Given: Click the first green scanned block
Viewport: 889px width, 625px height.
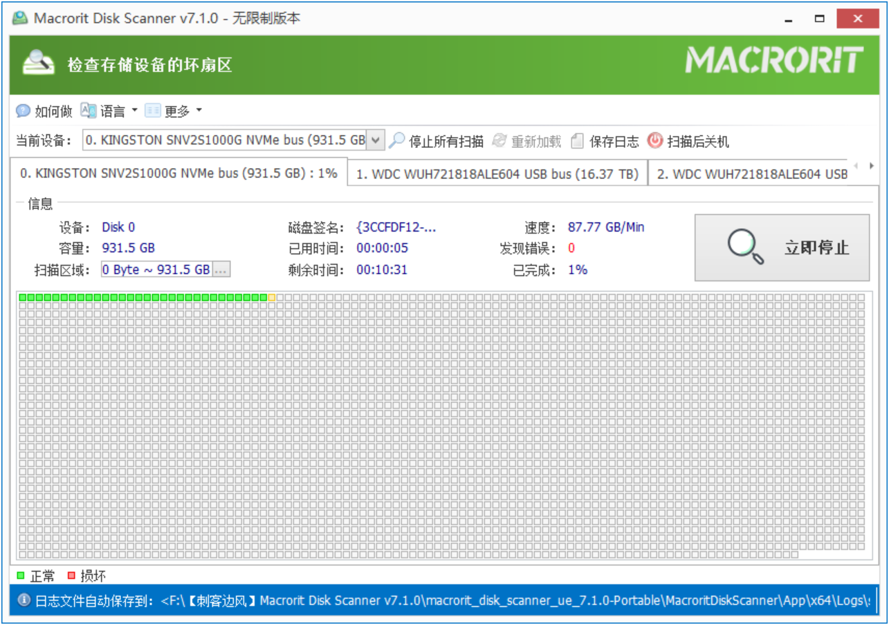Looking at the screenshot, I should pyautogui.click(x=23, y=297).
